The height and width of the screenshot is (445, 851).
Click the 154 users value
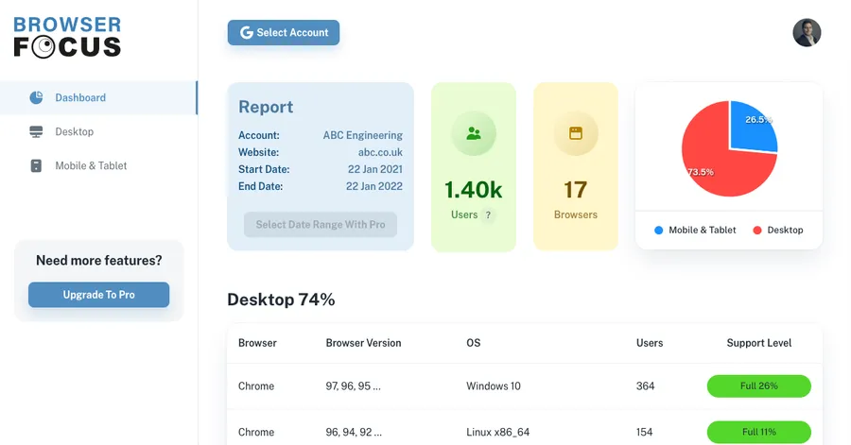[x=644, y=432]
